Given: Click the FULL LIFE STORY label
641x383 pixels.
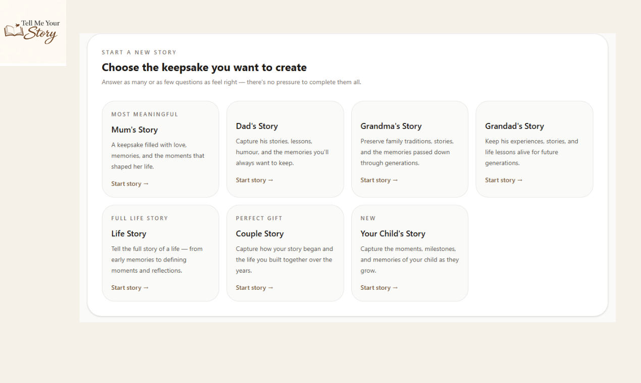Looking at the screenshot, I should (140, 218).
